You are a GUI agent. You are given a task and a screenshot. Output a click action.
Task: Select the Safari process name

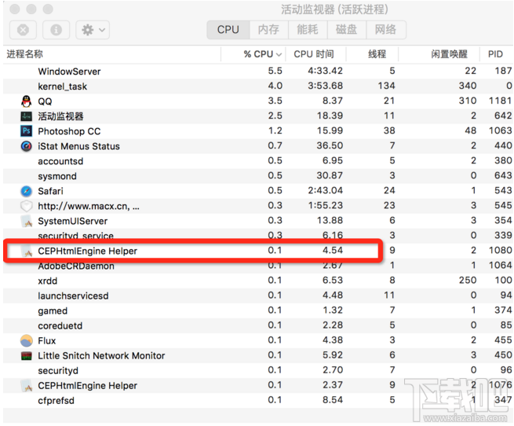[50, 191]
